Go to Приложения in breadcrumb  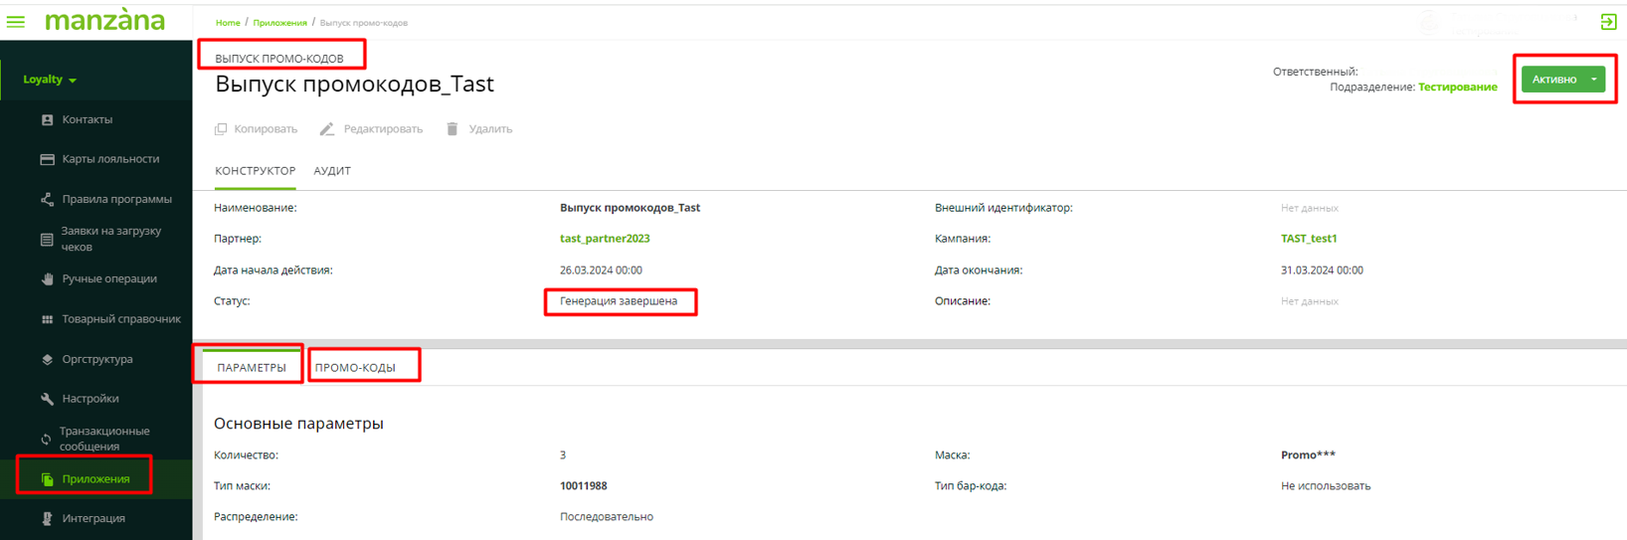[279, 23]
